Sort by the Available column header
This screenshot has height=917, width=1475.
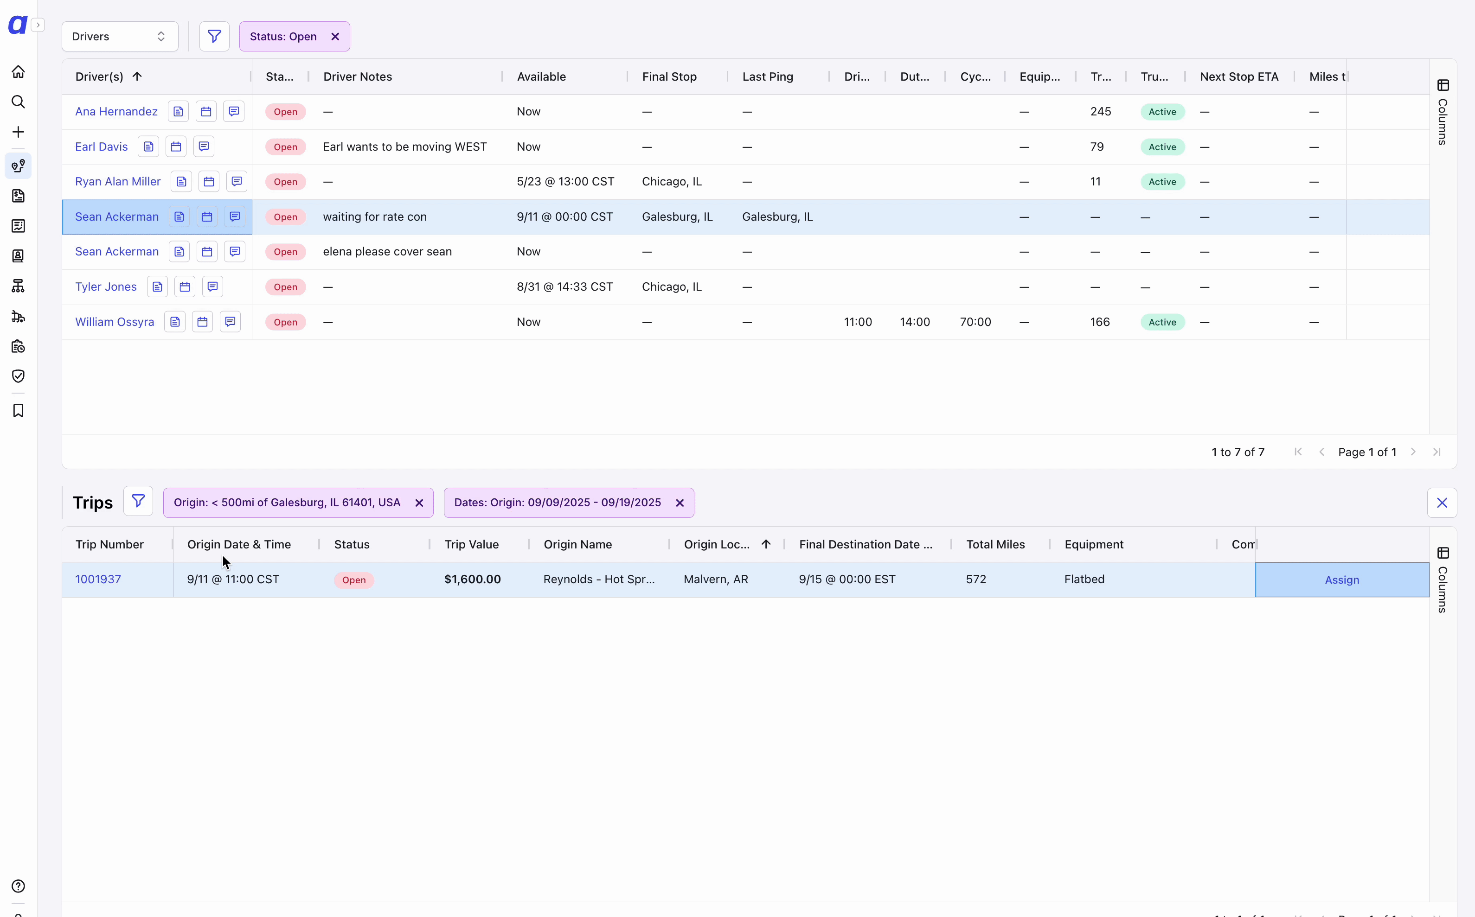coord(541,76)
